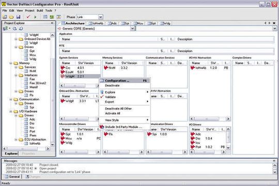Viewport: 279px width, 186px height.
Task: Switch to the IoHwAb tab
Action: coord(96,23)
